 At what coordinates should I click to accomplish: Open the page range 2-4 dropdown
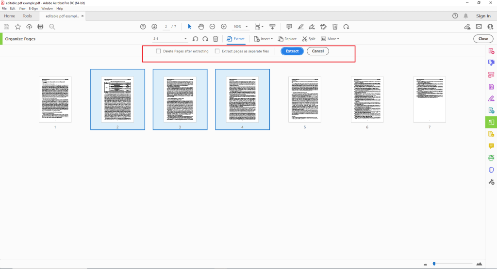point(170,39)
